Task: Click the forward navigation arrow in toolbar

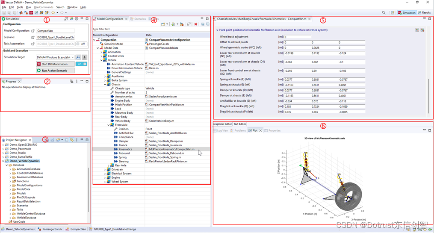Action: [x=62, y=12]
